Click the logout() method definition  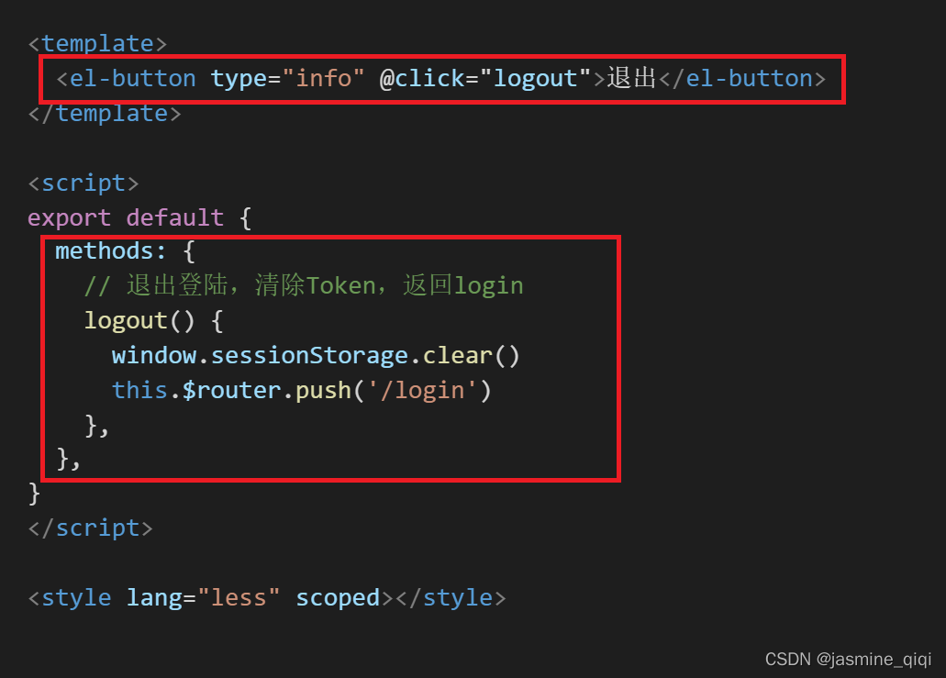tap(139, 321)
